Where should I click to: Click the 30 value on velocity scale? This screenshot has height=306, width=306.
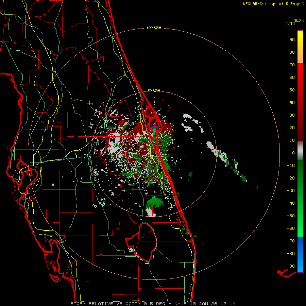pos(292,115)
